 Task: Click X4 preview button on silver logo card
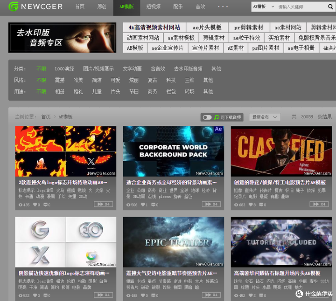pos(103,295)
